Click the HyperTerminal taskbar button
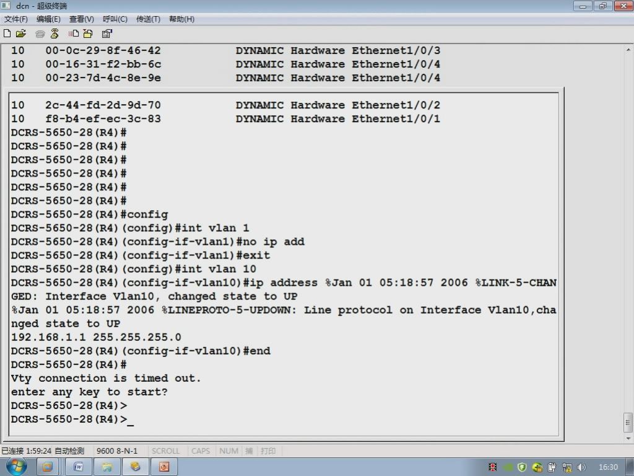Image resolution: width=634 pixels, height=476 pixels. point(135,467)
